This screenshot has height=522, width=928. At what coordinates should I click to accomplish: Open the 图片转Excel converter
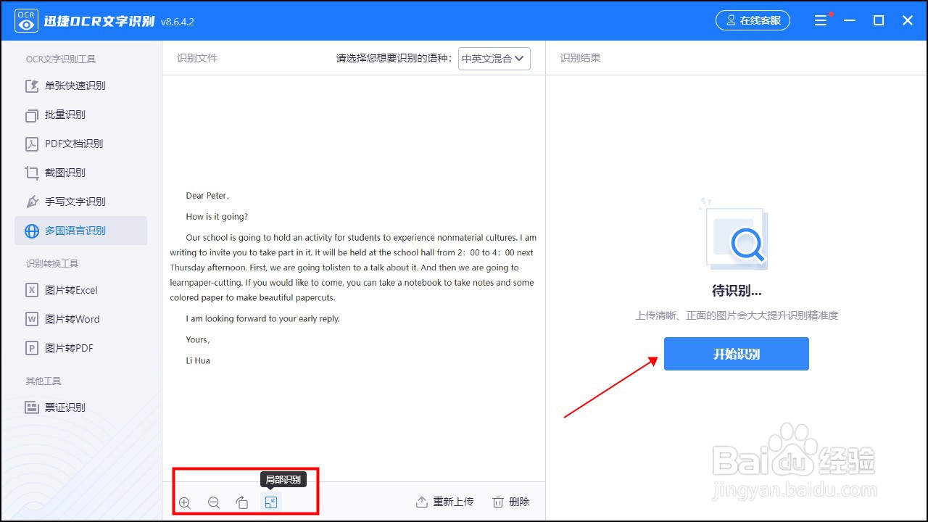(72, 290)
